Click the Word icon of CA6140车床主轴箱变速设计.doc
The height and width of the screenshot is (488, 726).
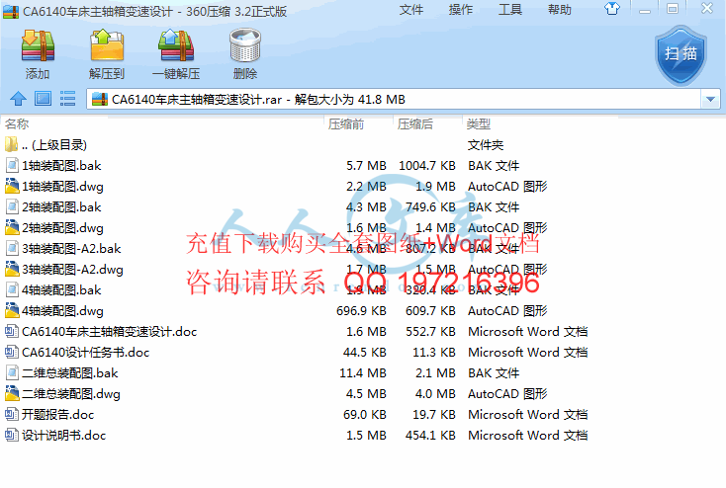[x=12, y=331]
